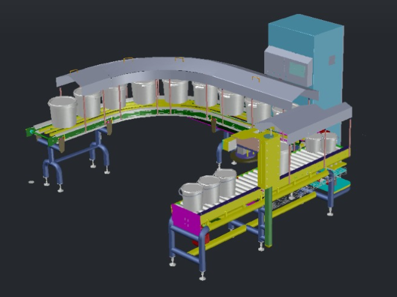The height and width of the screenshot is (297, 397).
Task: Click the door handle on the cyan cabinet
Action: tap(331, 60)
